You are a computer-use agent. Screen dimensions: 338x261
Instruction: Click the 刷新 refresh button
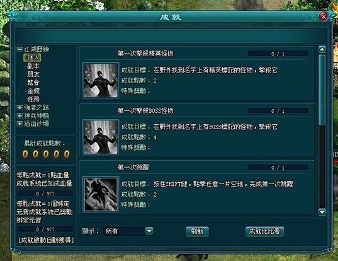point(197,231)
